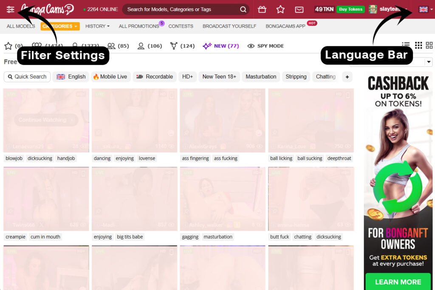Expand the HISTORY dropdown
Image resolution: width=435 pixels, height=290 pixels.
(97, 26)
